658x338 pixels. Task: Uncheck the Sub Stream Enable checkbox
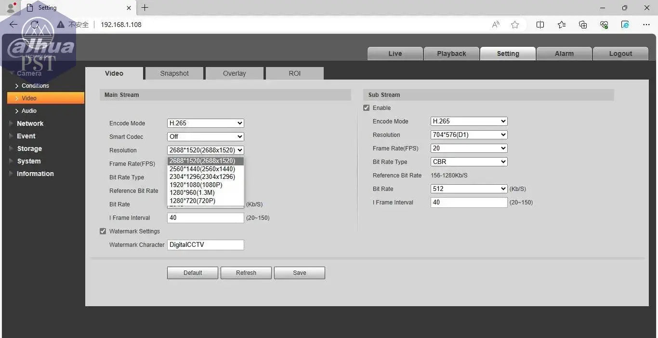tap(367, 108)
